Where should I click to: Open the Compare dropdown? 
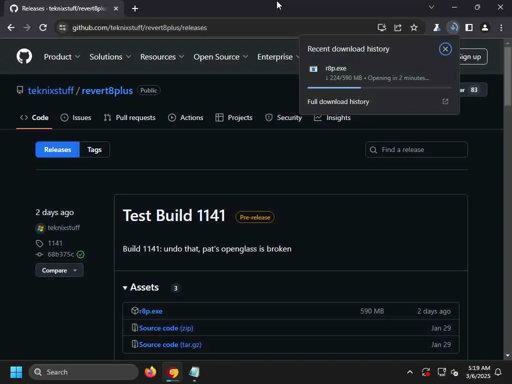(x=59, y=270)
